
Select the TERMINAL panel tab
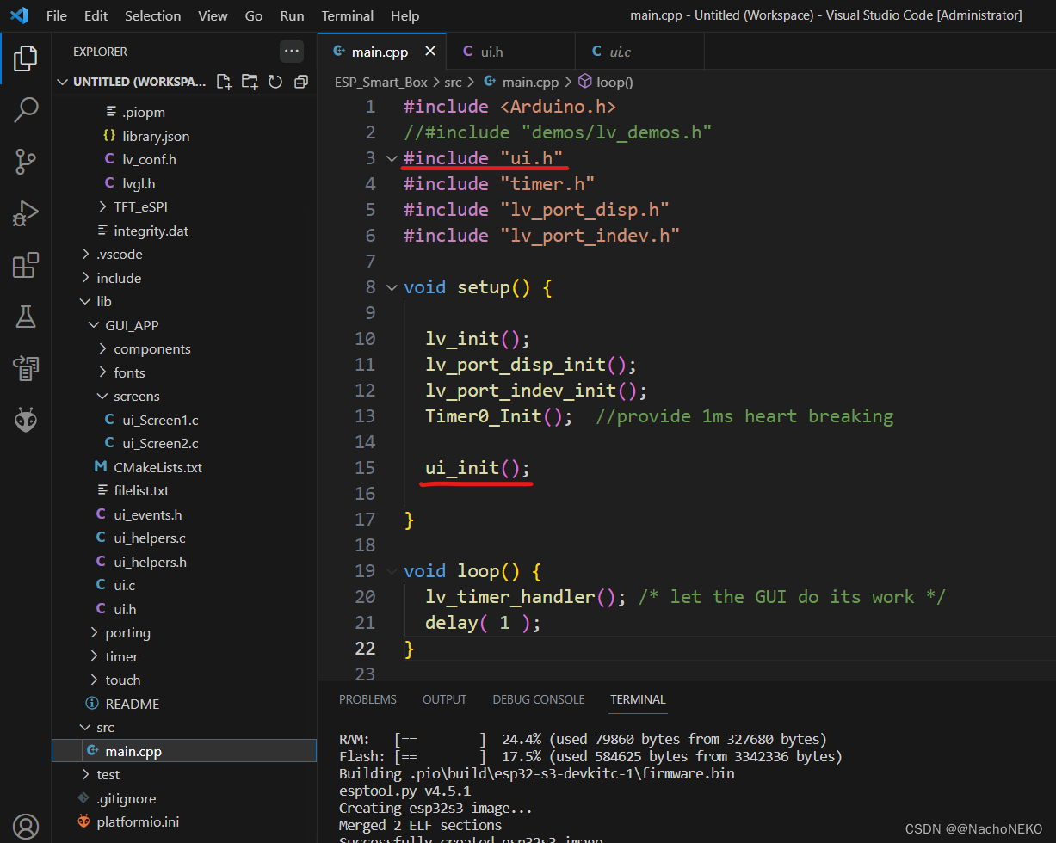pyautogui.click(x=638, y=699)
